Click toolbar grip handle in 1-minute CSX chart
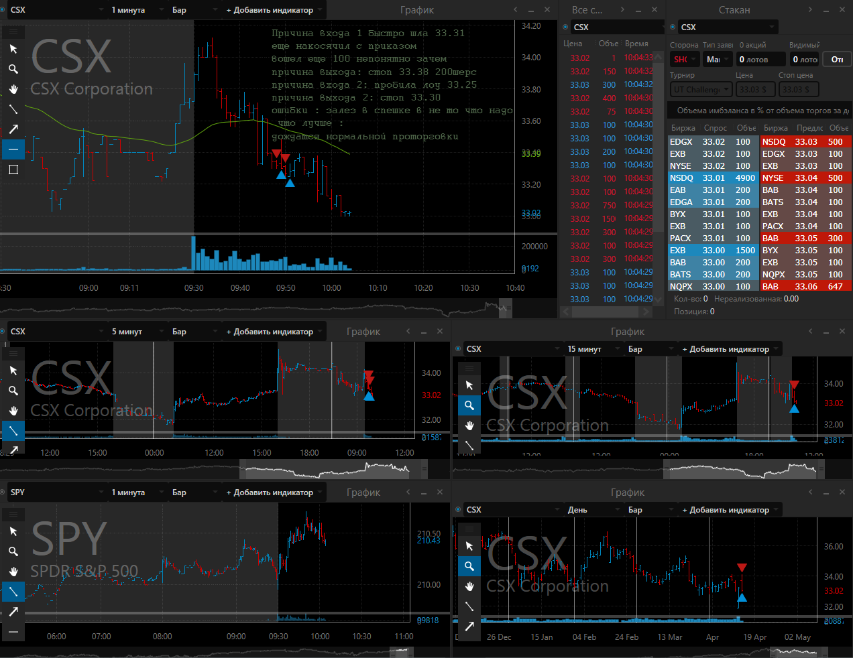Image resolution: width=853 pixels, height=658 pixels. 13,32
